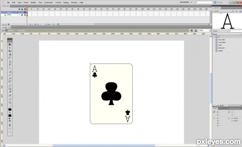
Task: Open the Insert menu
Action: click(x=26, y=2)
